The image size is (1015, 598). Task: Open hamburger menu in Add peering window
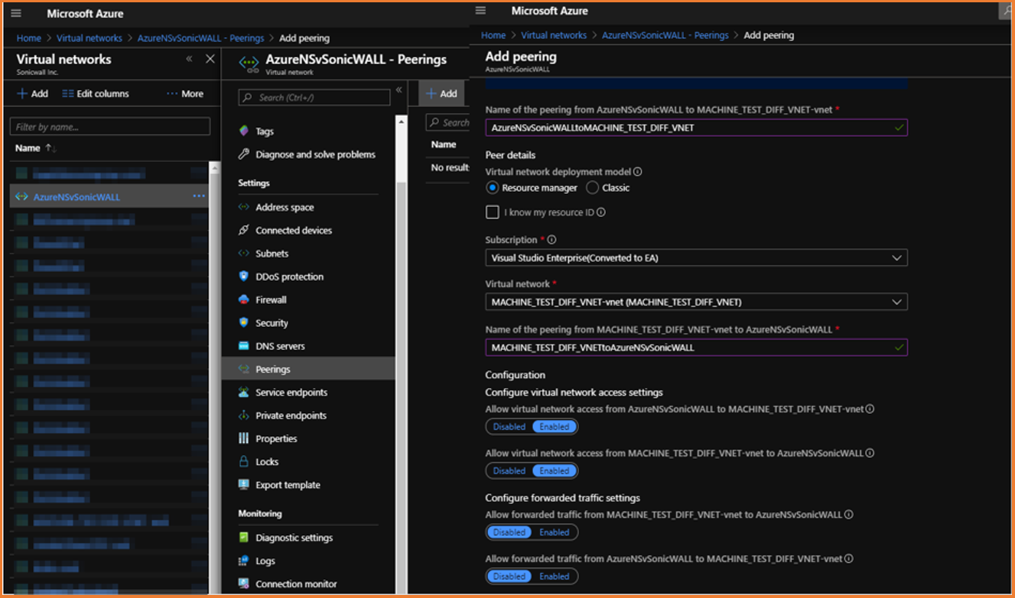[x=480, y=11]
